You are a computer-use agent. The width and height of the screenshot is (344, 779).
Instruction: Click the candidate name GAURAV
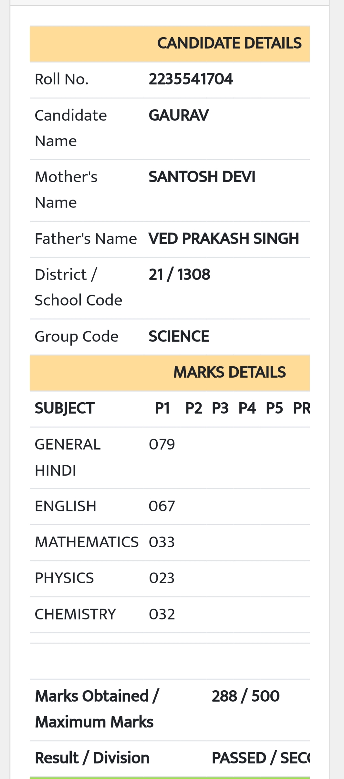179,115
